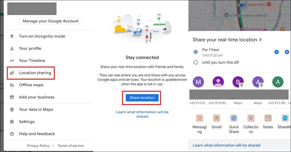Select the contact avatar labeled M

(198, 82)
